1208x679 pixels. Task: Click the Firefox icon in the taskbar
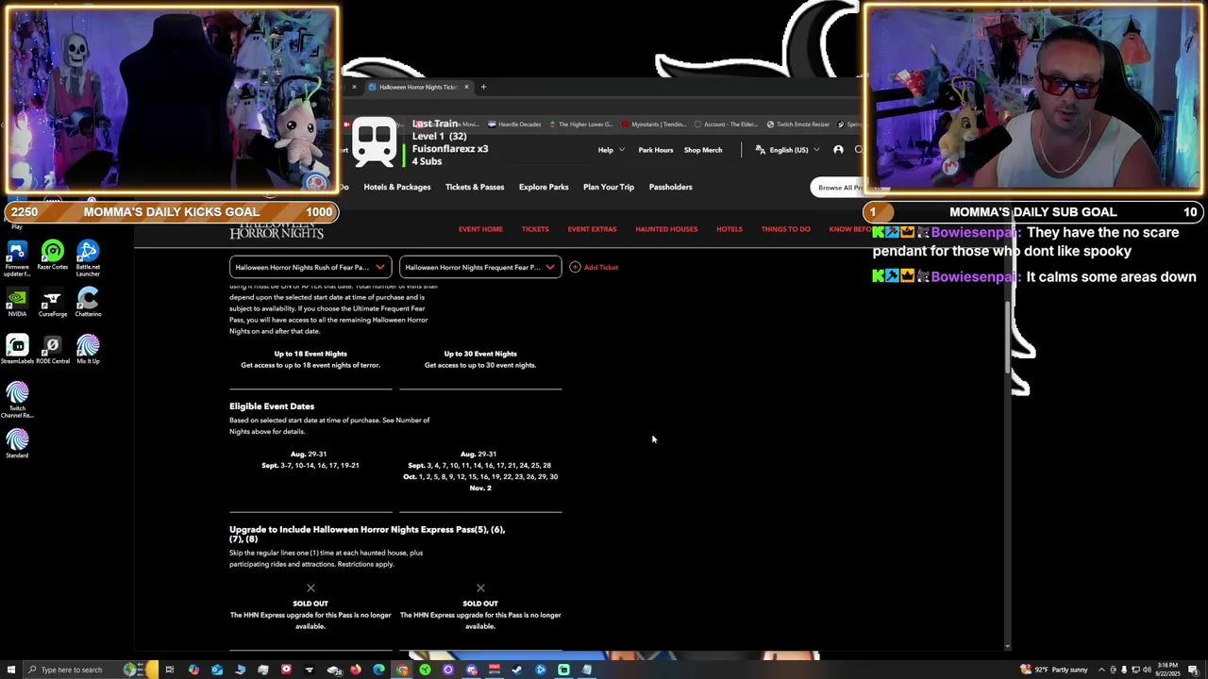[356, 670]
